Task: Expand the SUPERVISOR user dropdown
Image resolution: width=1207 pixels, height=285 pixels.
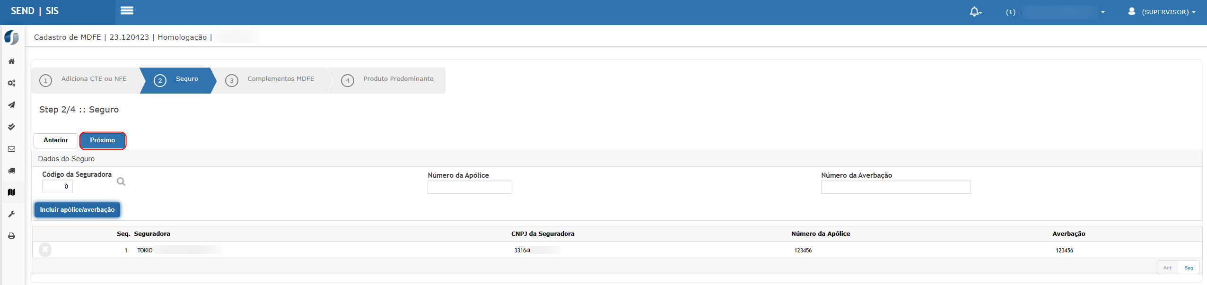Action: 1168,12
